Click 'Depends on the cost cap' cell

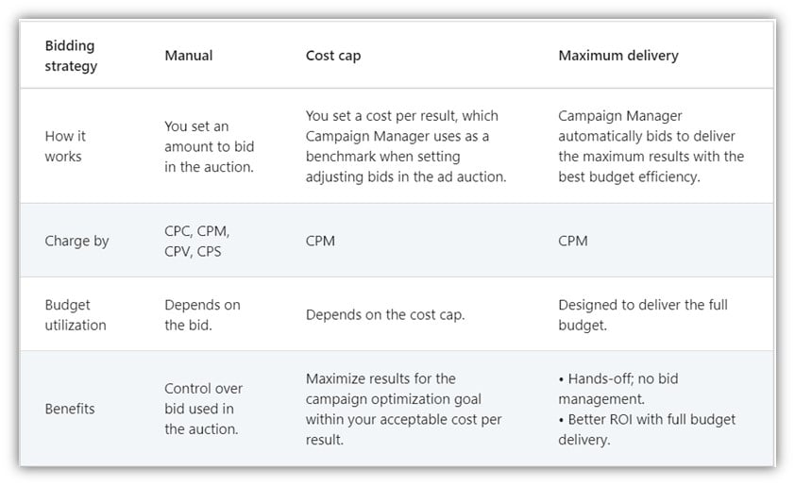[385, 314]
